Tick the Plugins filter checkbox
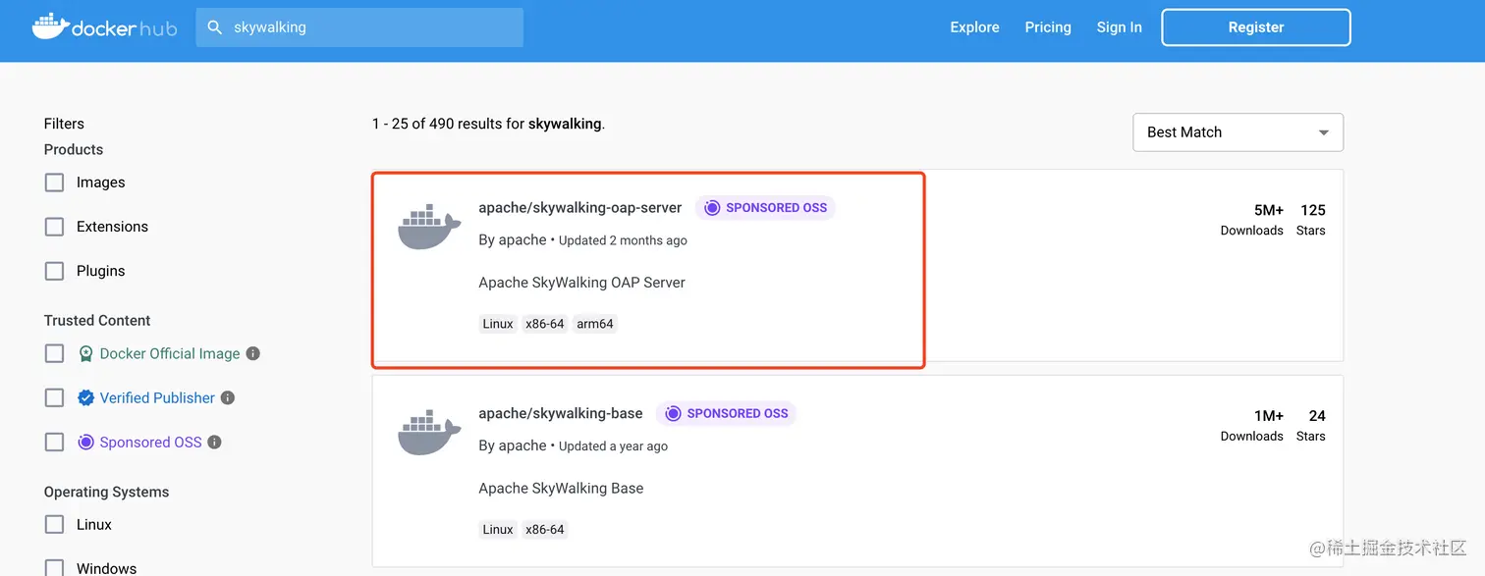This screenshot has width=1485, height=576. (x=55, y=271)
